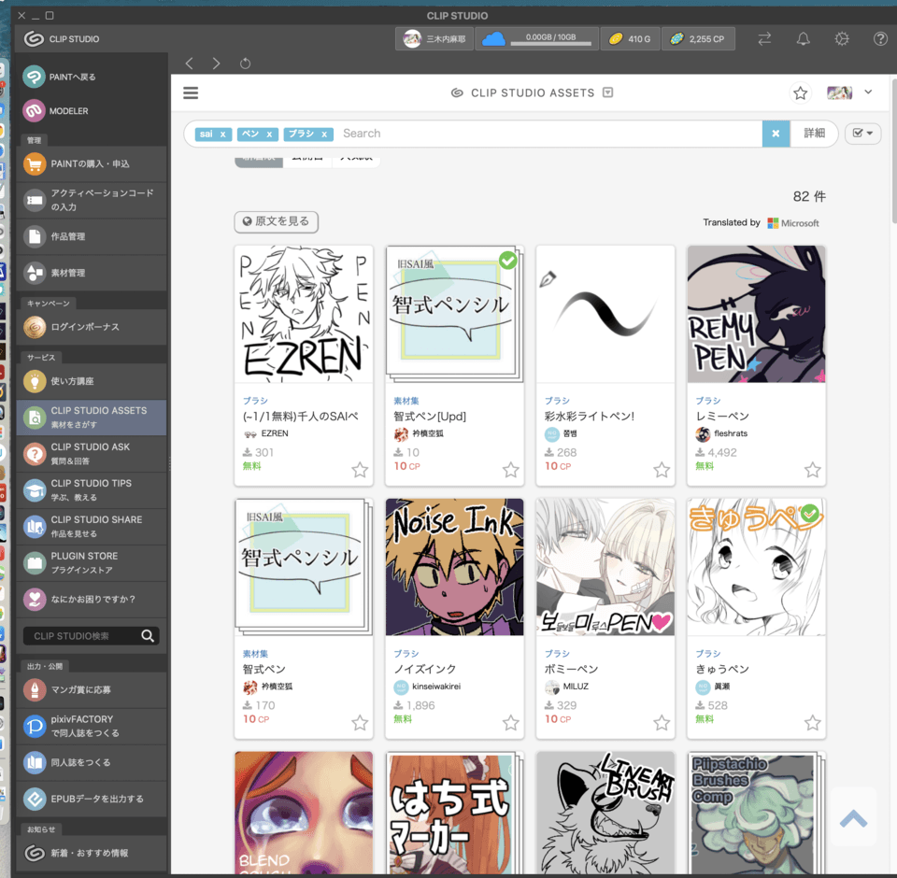Viewport: 897px width, 878px height.
Task: Open マンガ賞に応募 entry
Action: tap(92, 690)
